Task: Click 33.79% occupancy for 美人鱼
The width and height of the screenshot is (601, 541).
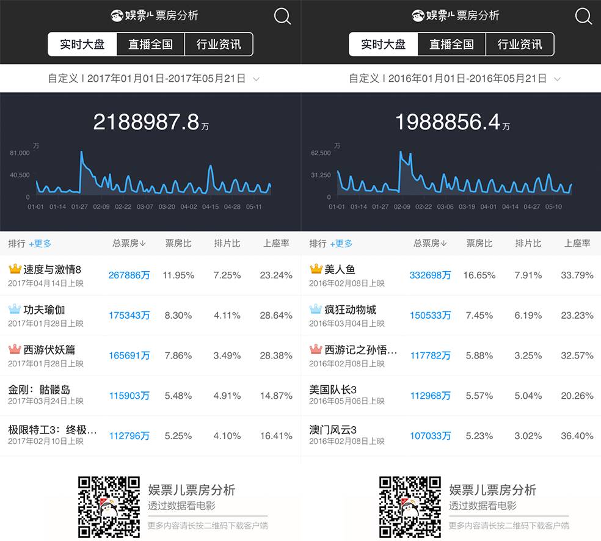Action: point(577,275)
